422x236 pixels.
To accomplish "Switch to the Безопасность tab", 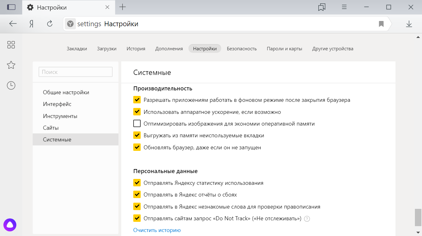I will (x=242, y=48).
